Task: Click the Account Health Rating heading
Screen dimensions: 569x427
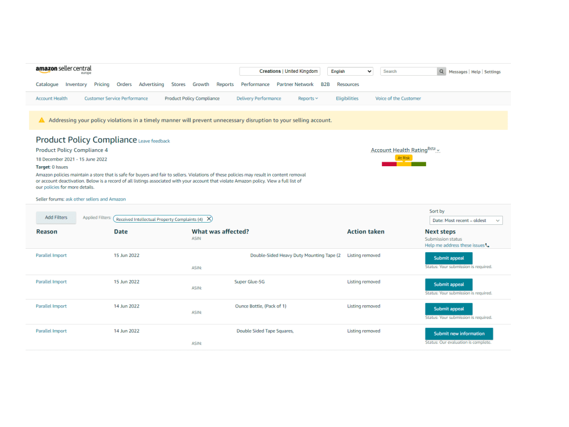Action: click(x=399, y=150)
